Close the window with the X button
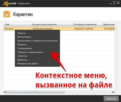This screenshot has height=102, width=121. [118, 3]
